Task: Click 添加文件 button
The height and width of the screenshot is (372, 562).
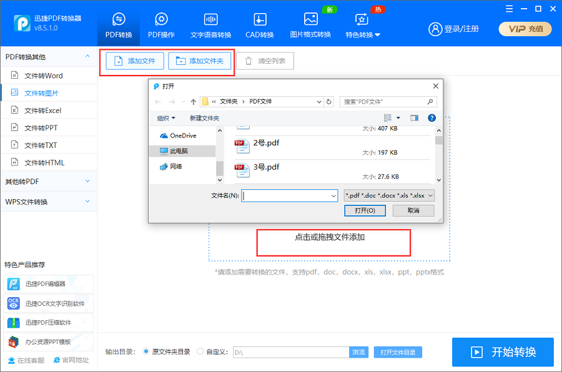Action: 135,61
